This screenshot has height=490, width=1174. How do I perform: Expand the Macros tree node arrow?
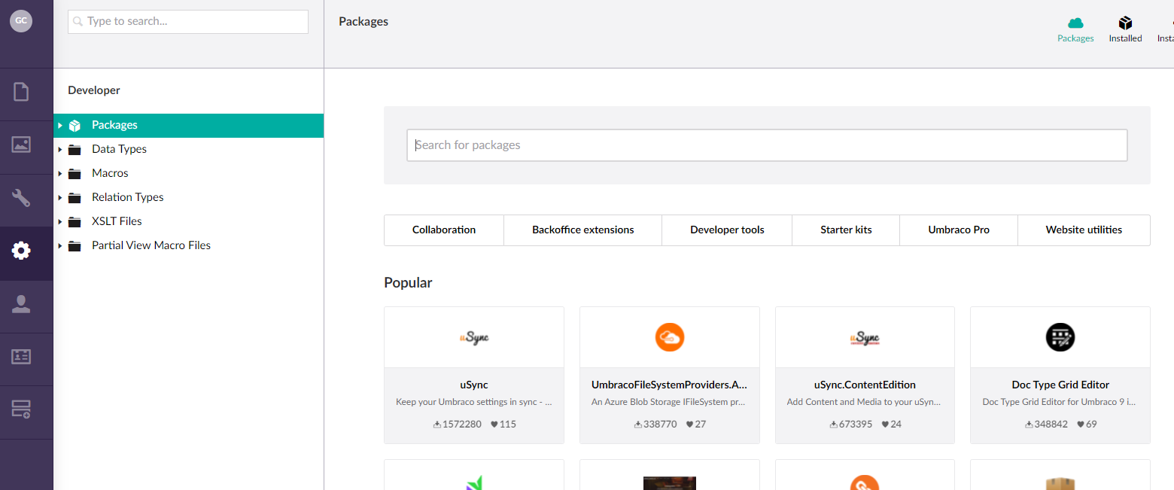[60, 173]
